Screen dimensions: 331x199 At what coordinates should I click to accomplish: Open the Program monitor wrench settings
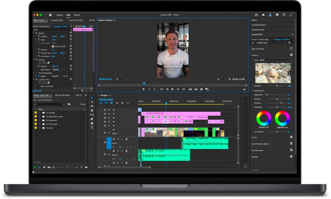[229, 79]
